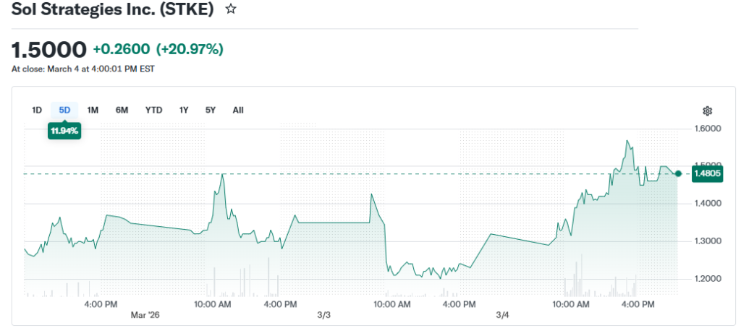
Task: Click the +0.2600 price change value
Action: point(122,49)
